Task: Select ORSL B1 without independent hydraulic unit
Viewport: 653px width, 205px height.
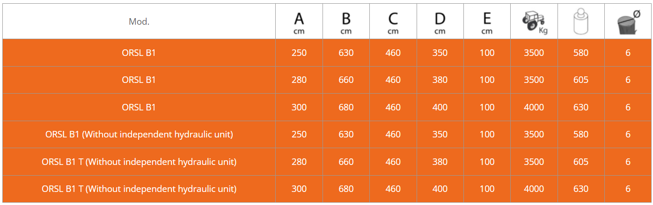Action: [x=139, y=134]
